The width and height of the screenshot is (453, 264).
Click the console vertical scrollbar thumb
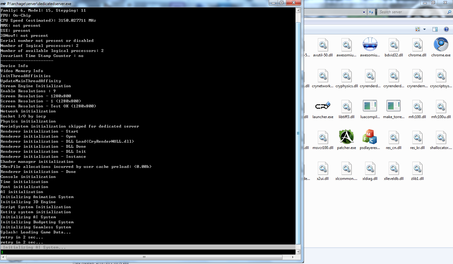298,133
